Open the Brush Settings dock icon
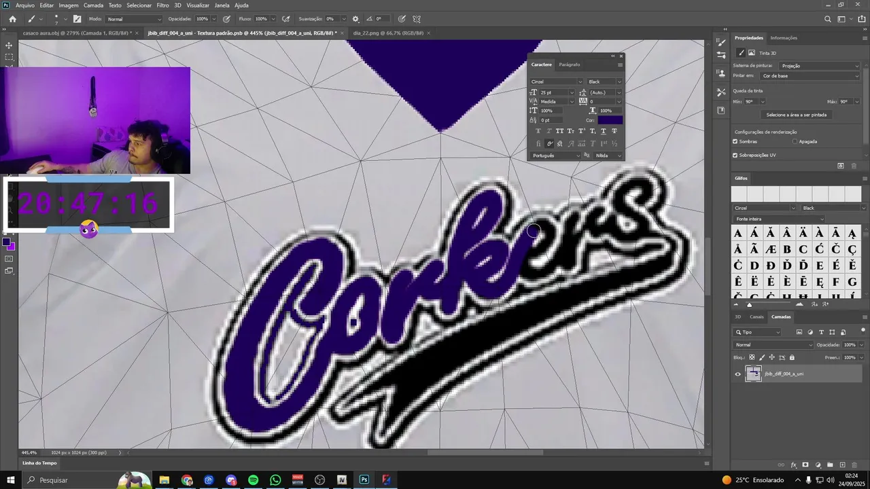The height and width of the screenshot is (489, 870). tap(721, 56)
